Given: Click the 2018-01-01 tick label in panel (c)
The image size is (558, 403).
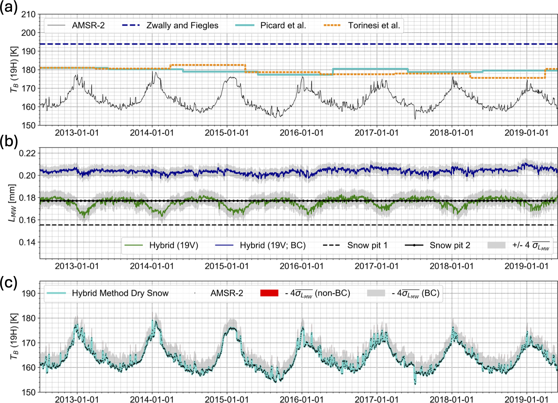Looking at the screenshot, I should pyautogui.click(x=452, y=399).
